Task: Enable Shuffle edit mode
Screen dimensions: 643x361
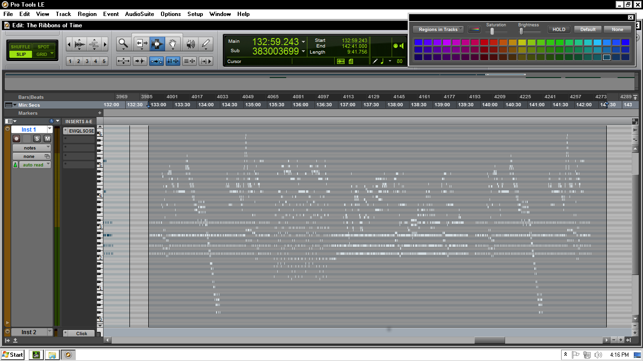Action: tap(21, 47)
